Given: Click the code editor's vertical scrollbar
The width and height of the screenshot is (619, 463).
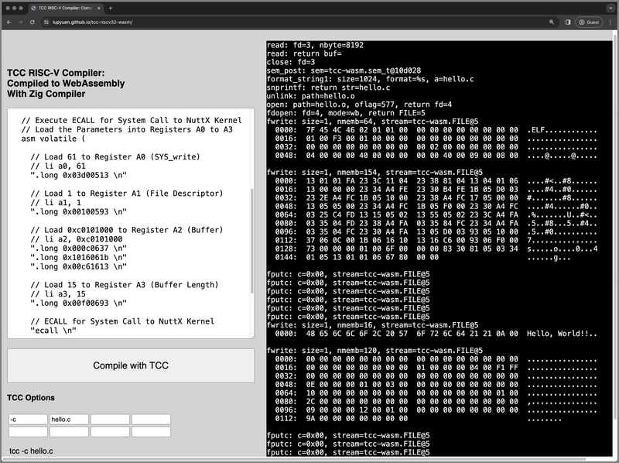Looking at the screenshot, I should point(252,240).
